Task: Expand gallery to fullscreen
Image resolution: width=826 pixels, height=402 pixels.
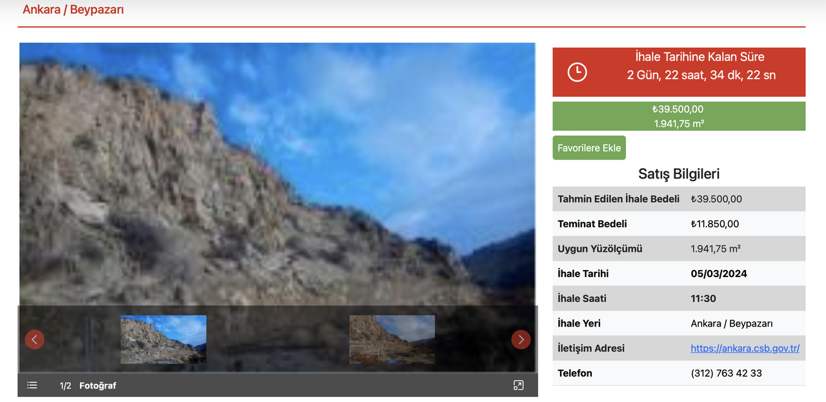Action: pyautogui.click(x=518, y=385)
